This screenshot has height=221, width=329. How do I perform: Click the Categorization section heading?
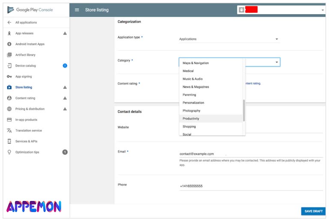click(129, 21)
